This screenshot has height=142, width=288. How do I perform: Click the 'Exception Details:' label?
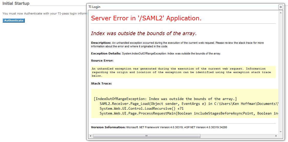(106, 53)
